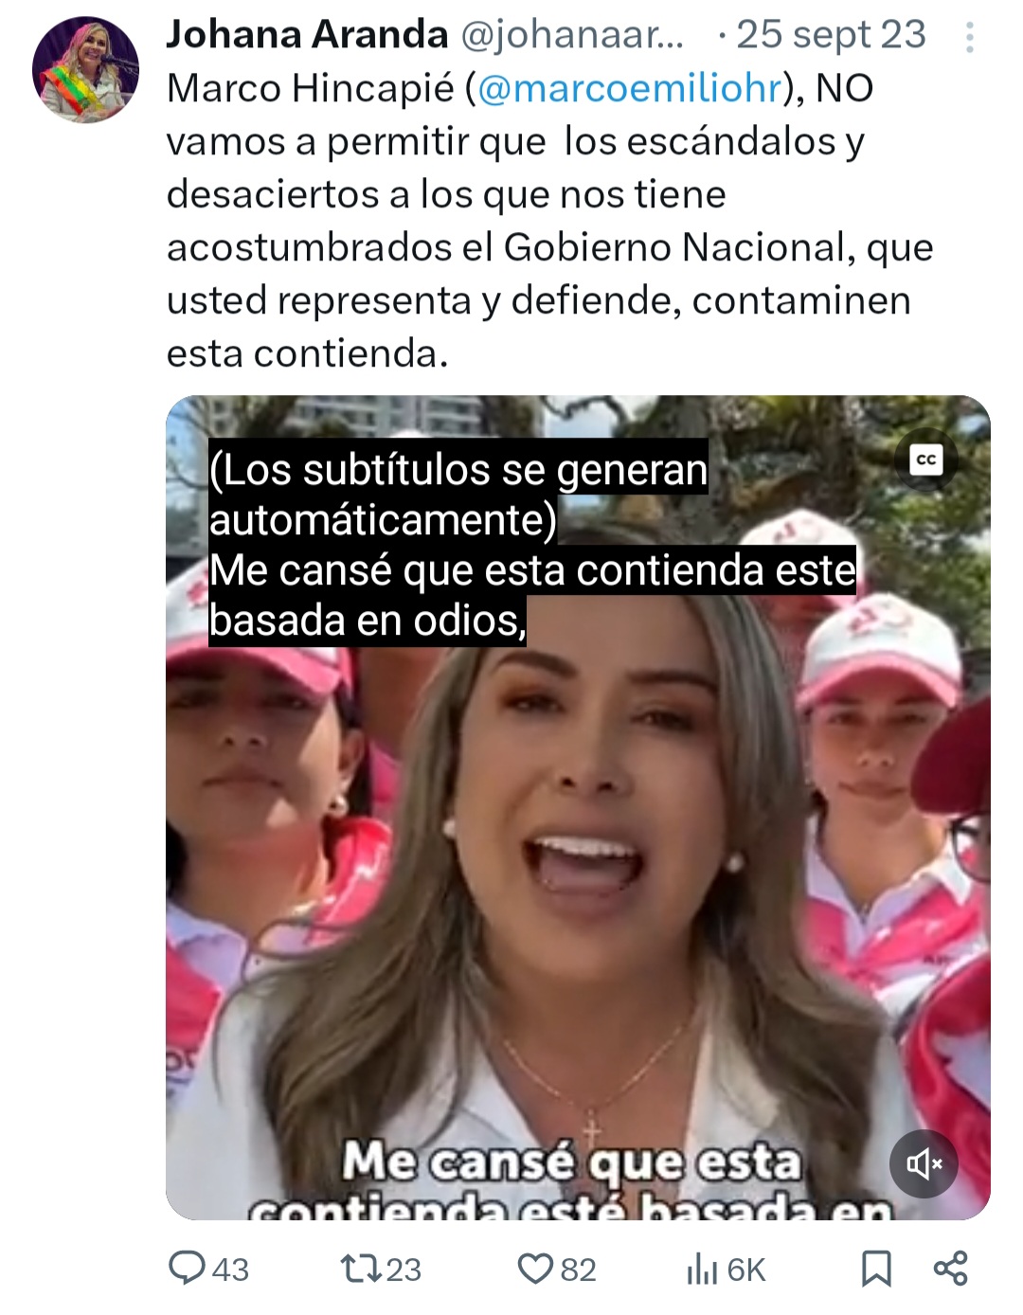Play the embedded video

pos(578,807)
